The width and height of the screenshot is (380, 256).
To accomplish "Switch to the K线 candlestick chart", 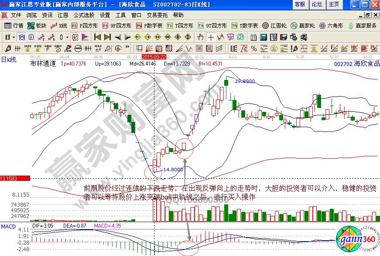I will [x=58, y=25].
